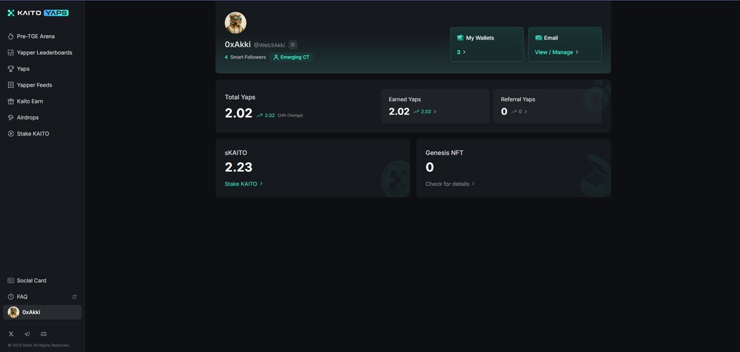
Task: Open Yapper Leaderboards via its grid icon
Action: tap(10, 52)
